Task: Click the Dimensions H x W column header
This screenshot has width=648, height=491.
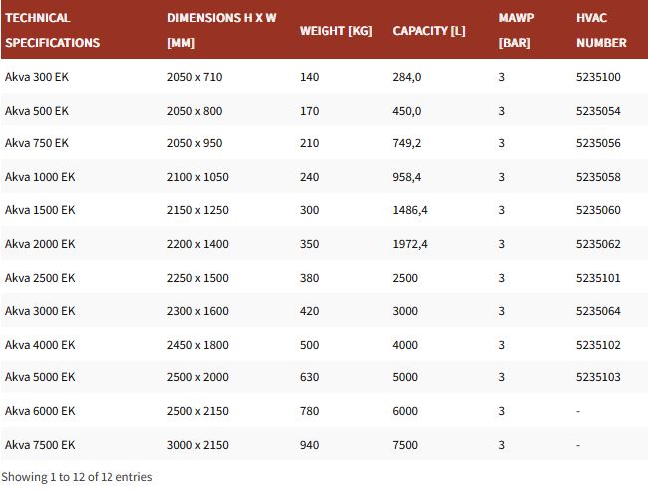Action: click(221, 30)
